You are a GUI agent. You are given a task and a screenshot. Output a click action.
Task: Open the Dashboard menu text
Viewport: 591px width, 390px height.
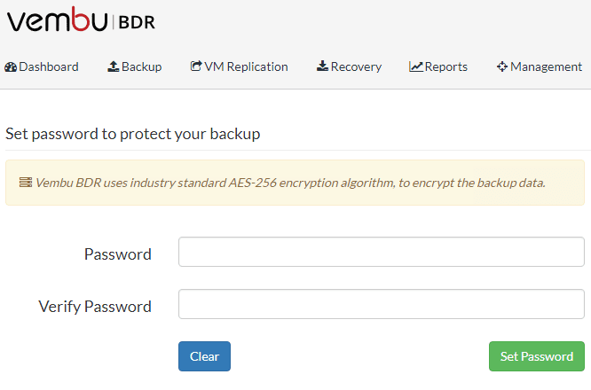[49, 66]
